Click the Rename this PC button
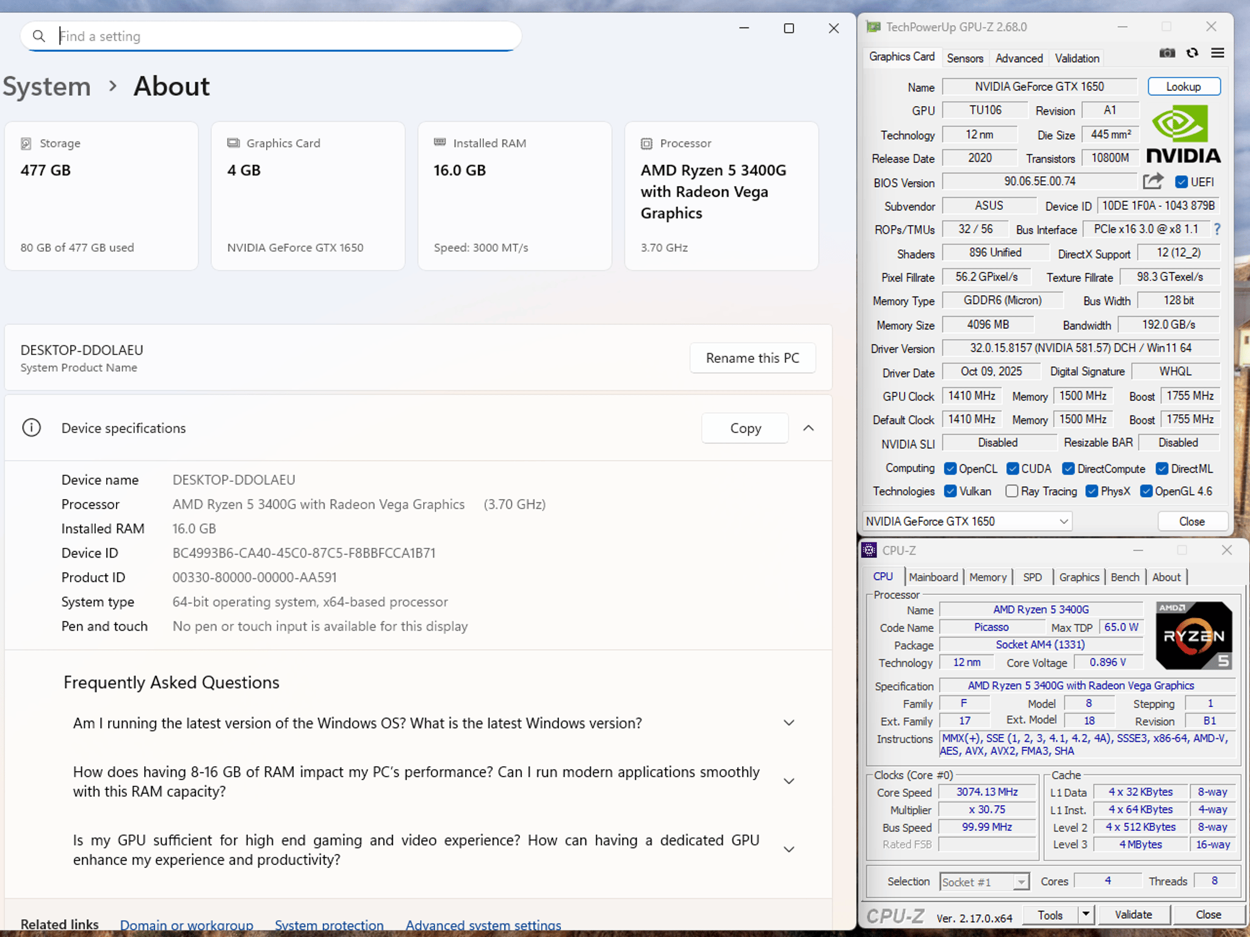The width and height of the screenshot is (1250, 937). (753, 358)
